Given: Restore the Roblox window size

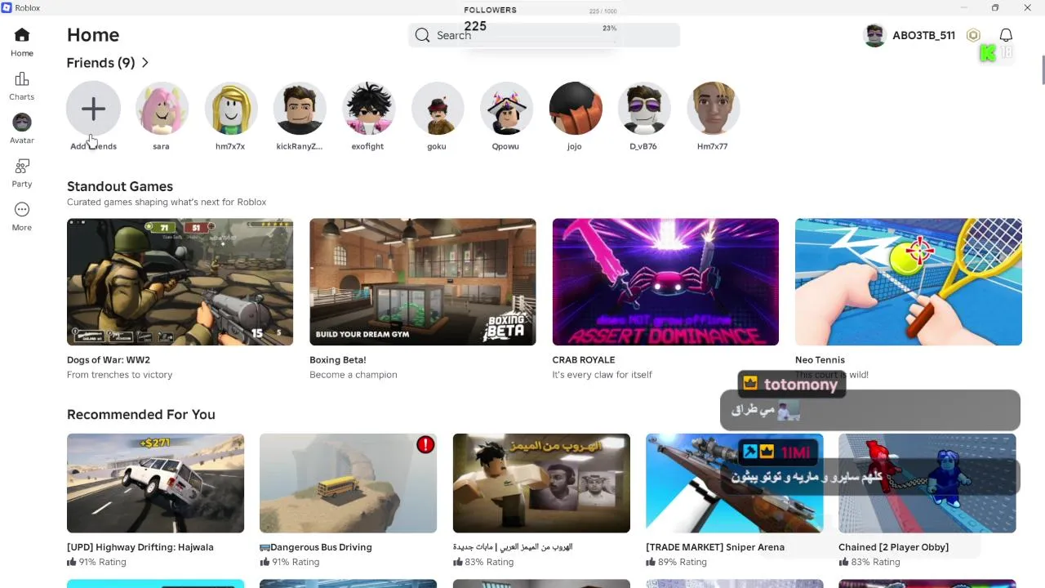Looking at the screenshot, I should coord(995,7).
